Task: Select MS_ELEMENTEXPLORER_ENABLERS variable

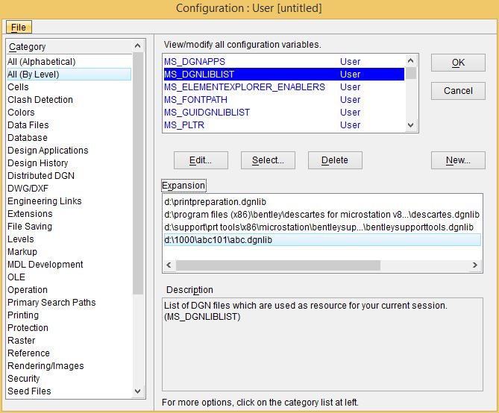Action: coord(284,87)
